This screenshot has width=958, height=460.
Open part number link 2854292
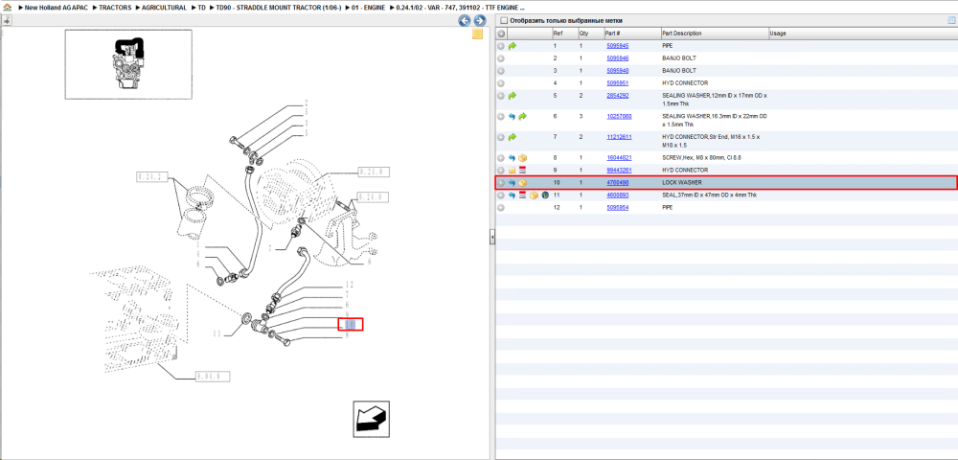pos(617,96)
